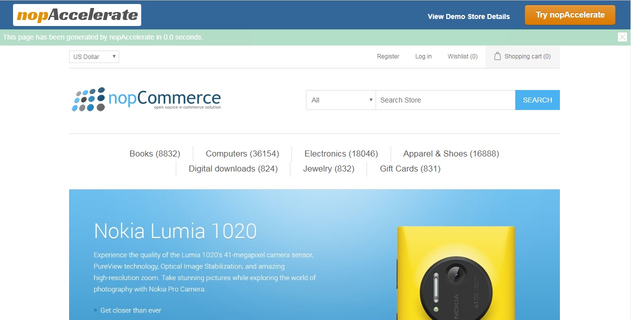
Task: Click the Lumia 1020 description paragraph
Action: point(205,272)
